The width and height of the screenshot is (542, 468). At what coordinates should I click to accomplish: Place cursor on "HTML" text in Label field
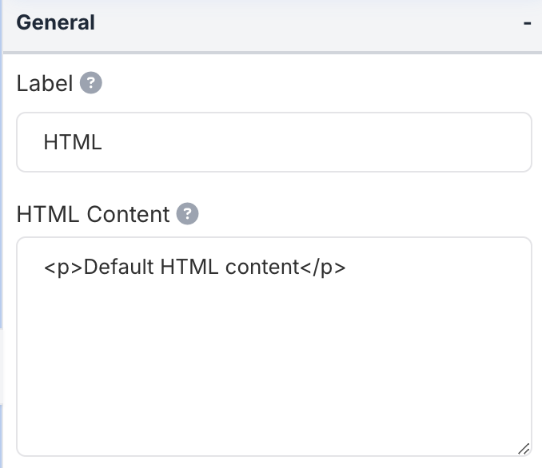(x=73, y=143)
